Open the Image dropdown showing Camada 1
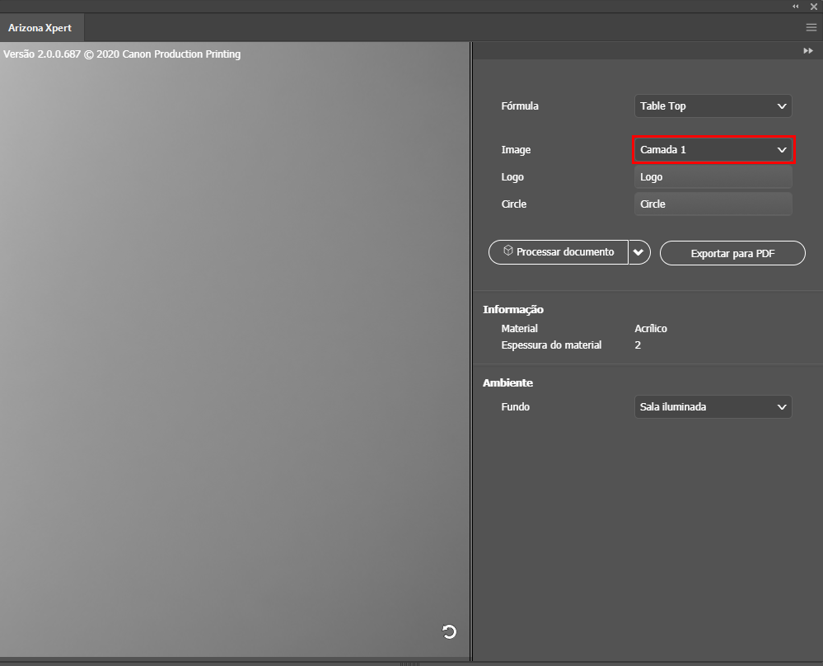Image resolution: width=823 pixels, height=666 pixels. tap(713, 150)
